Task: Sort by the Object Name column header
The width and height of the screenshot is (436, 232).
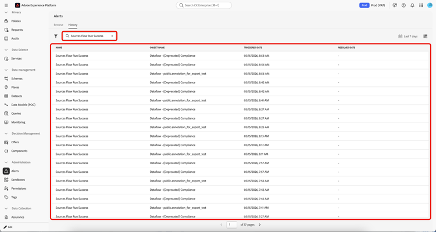Action: point(158,48)
